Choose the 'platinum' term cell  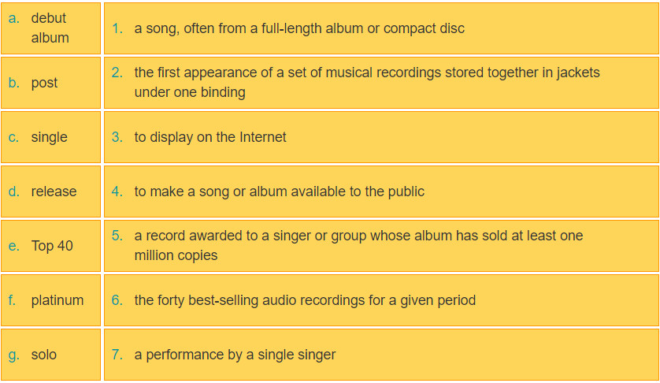(57, 300)
